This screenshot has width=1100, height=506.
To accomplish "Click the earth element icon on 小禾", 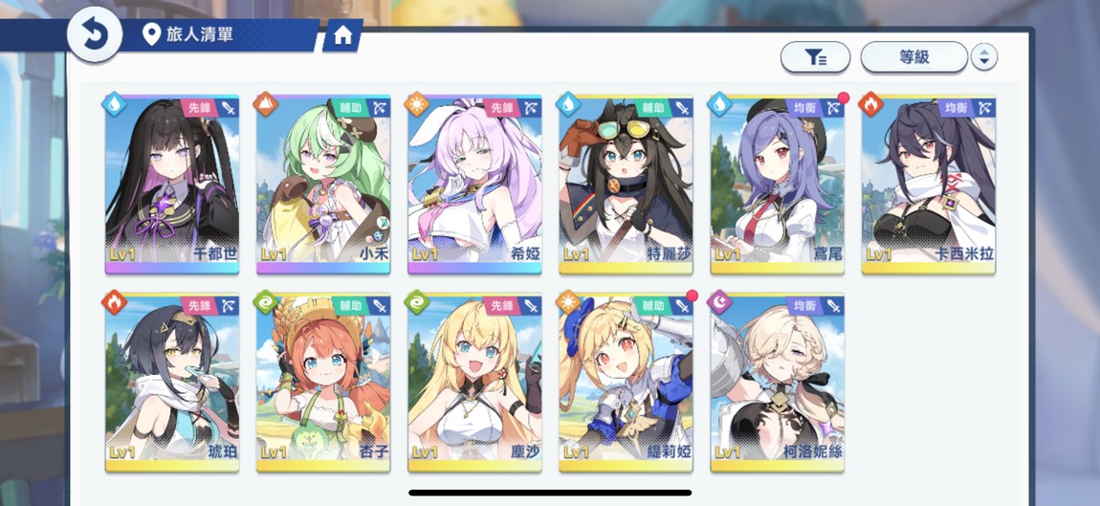I will pos(266,104).
